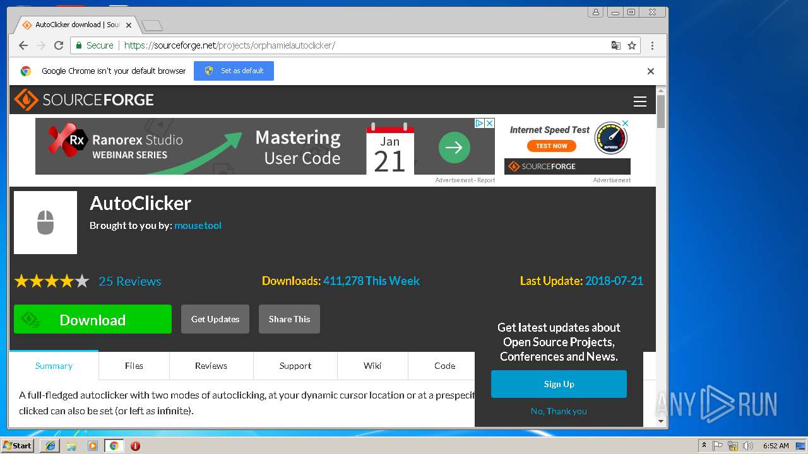Image resolution: width=808 pixels, height=454 pixels.
Task: Open the Windows Start menu
Action: [18, 445]
